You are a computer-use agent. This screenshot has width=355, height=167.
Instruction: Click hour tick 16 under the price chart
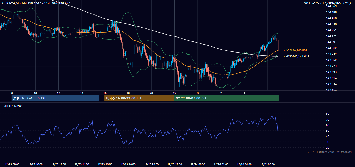(x=105, y=93)
